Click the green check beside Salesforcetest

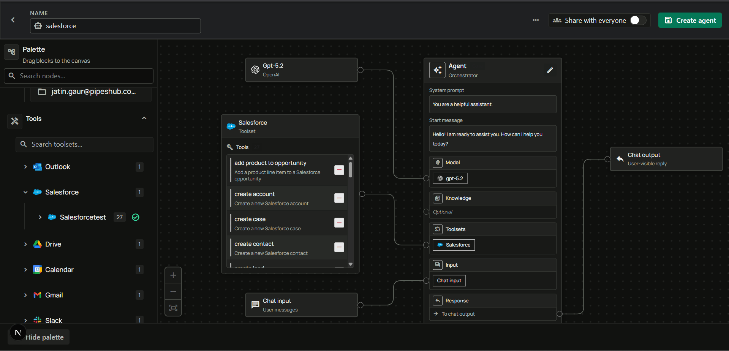coord(136,217)
